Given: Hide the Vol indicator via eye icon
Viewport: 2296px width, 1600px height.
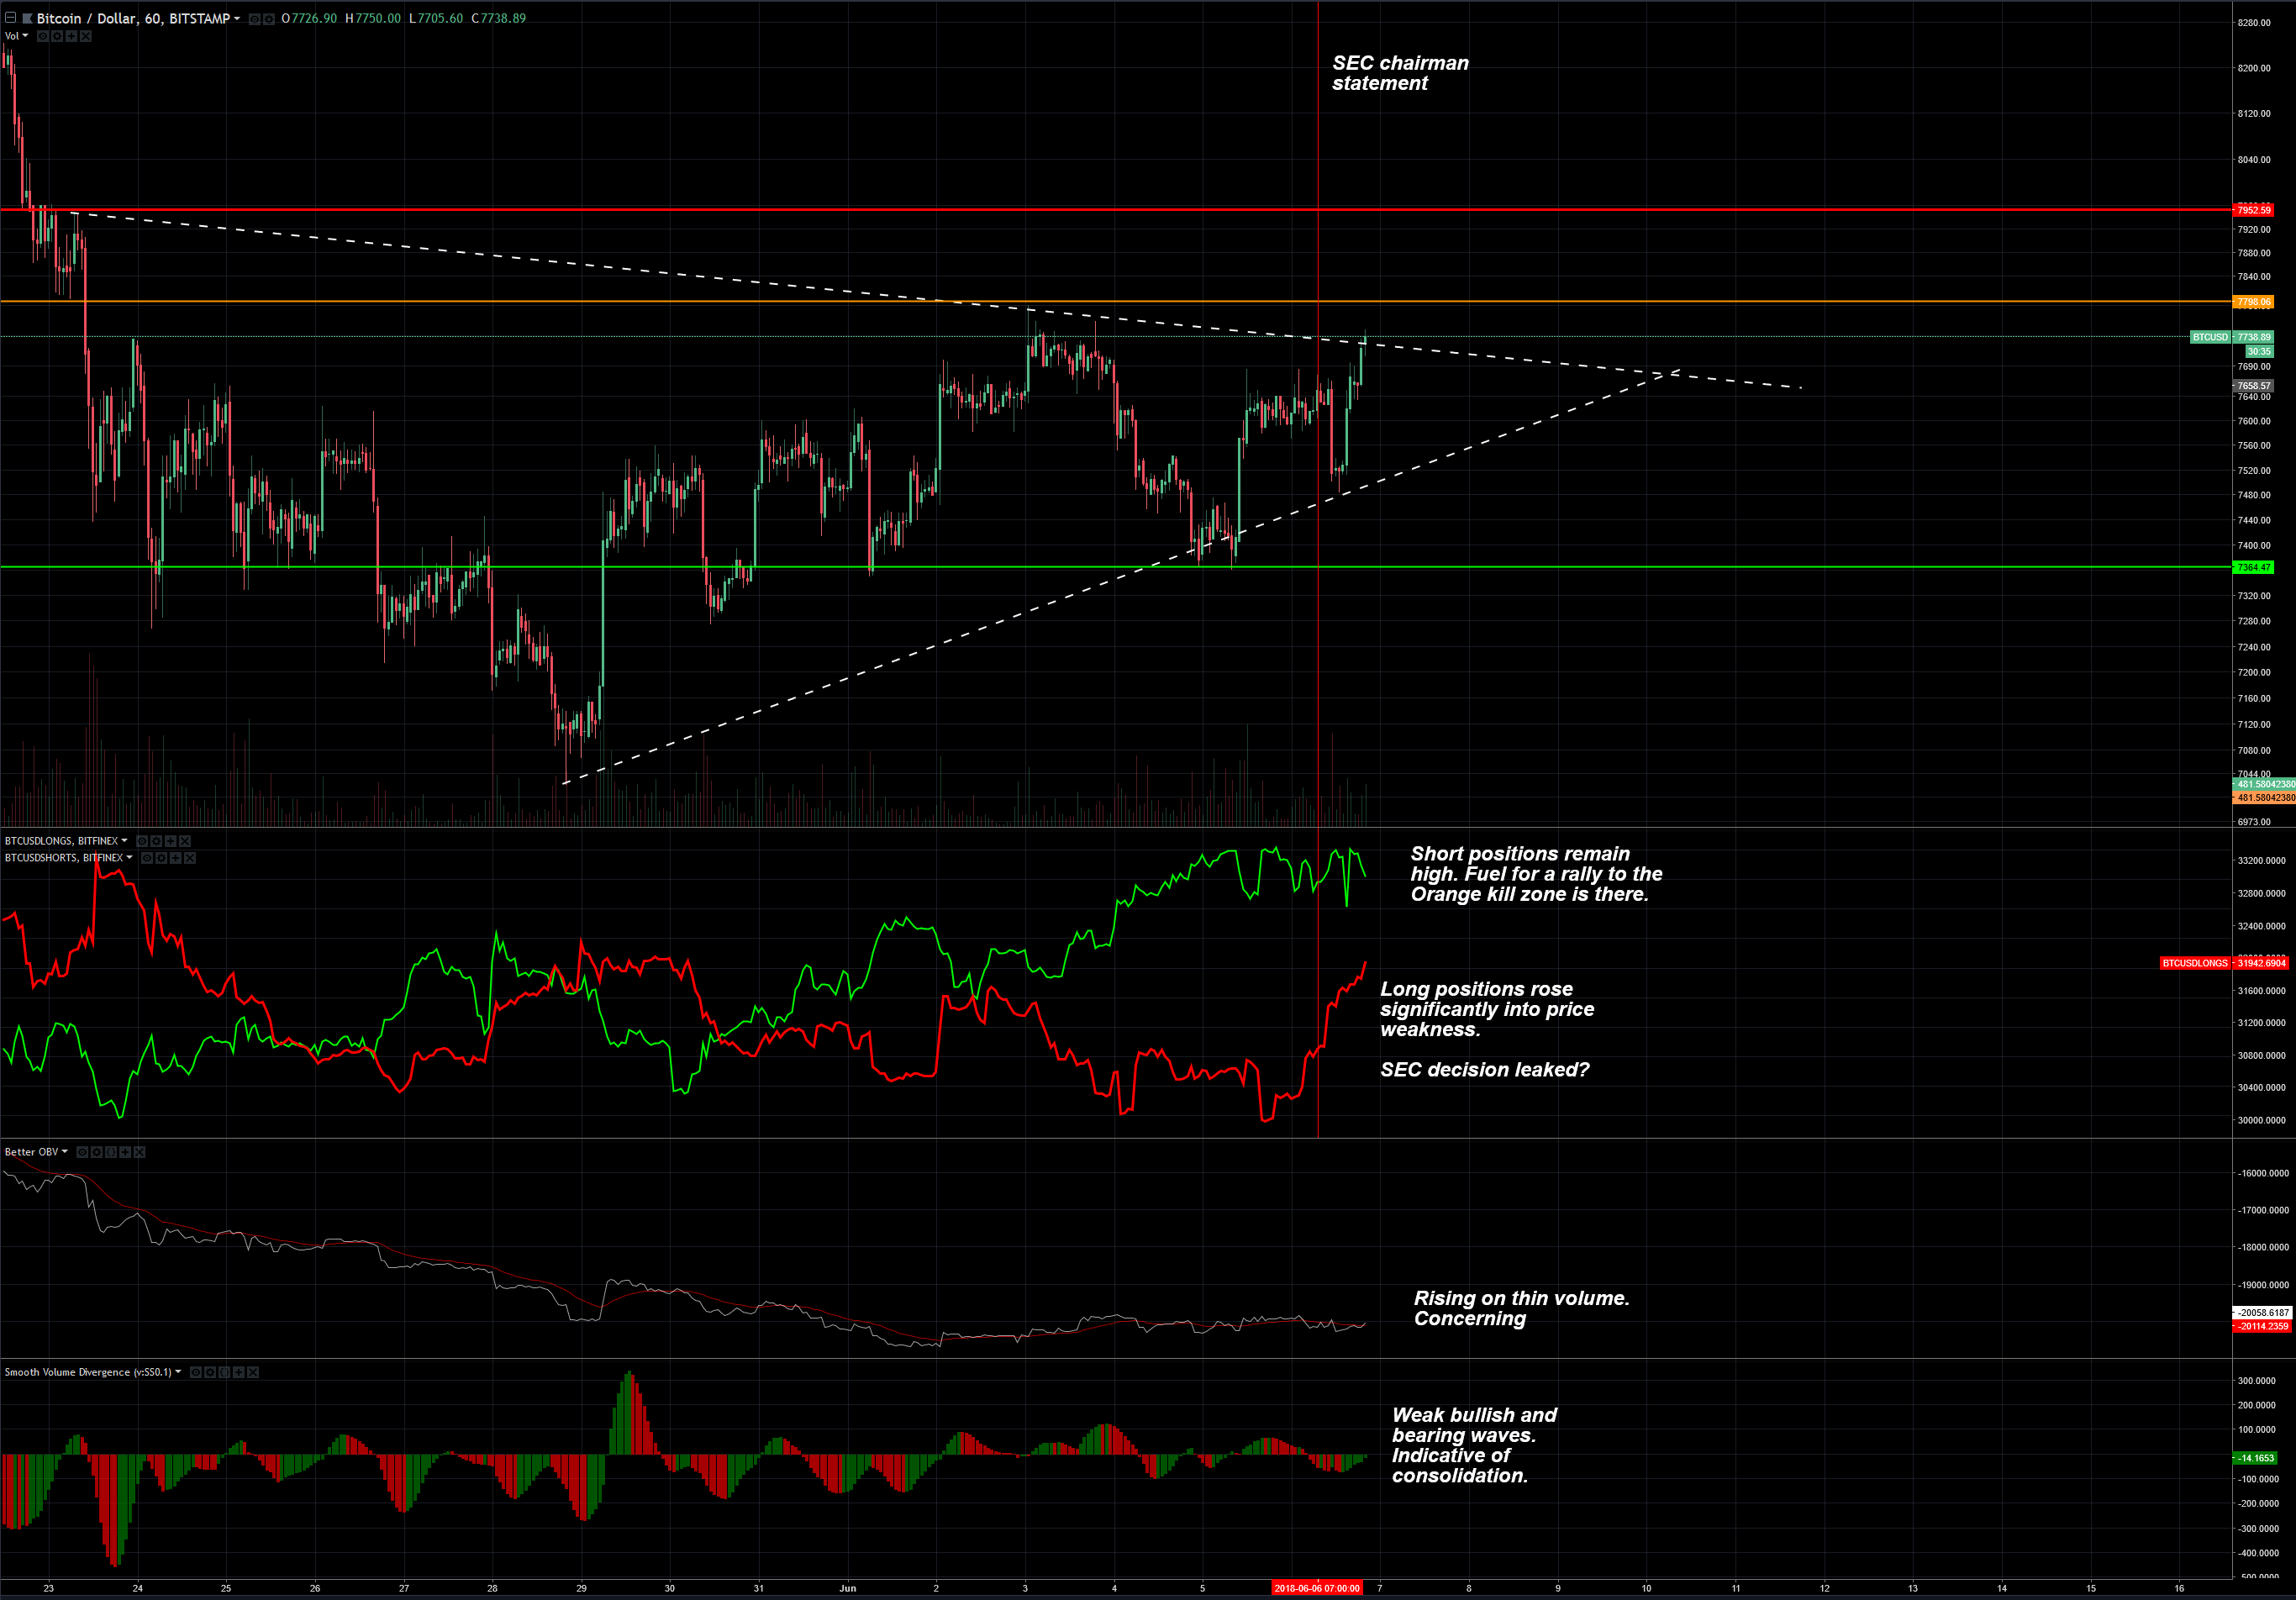Looking at the screenshot, I should pos(43,36).
